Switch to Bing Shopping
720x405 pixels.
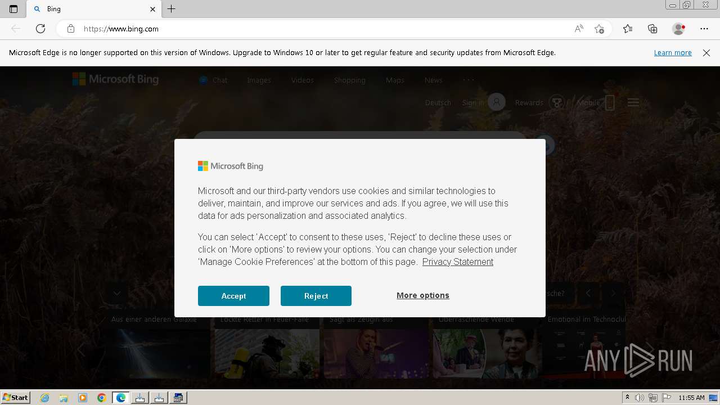(x=349, y=80)
